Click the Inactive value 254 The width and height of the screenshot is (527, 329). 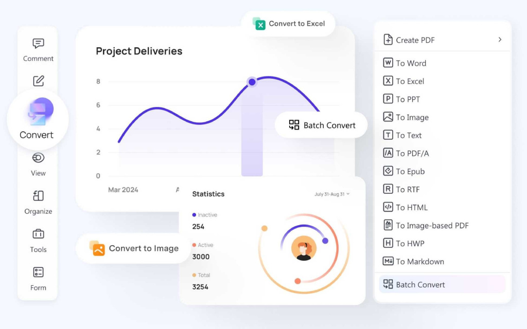coord(198,227)
